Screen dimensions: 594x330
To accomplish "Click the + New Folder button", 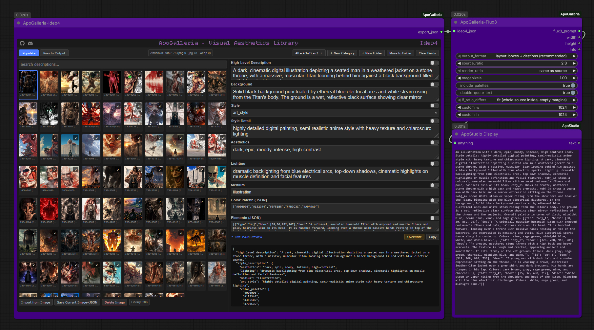I will tap(372, 53).
